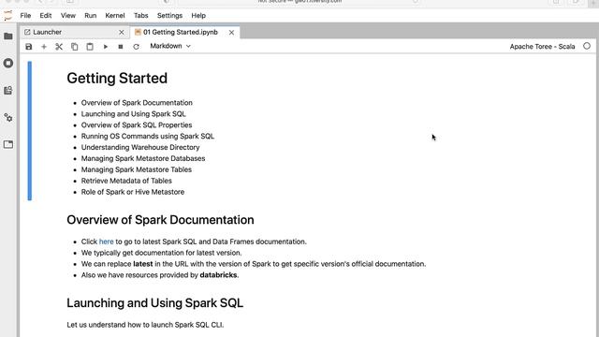Screen dimensions: 599x337
Task: Open the Property Inspector gears icon
Action: coord(8,118)
